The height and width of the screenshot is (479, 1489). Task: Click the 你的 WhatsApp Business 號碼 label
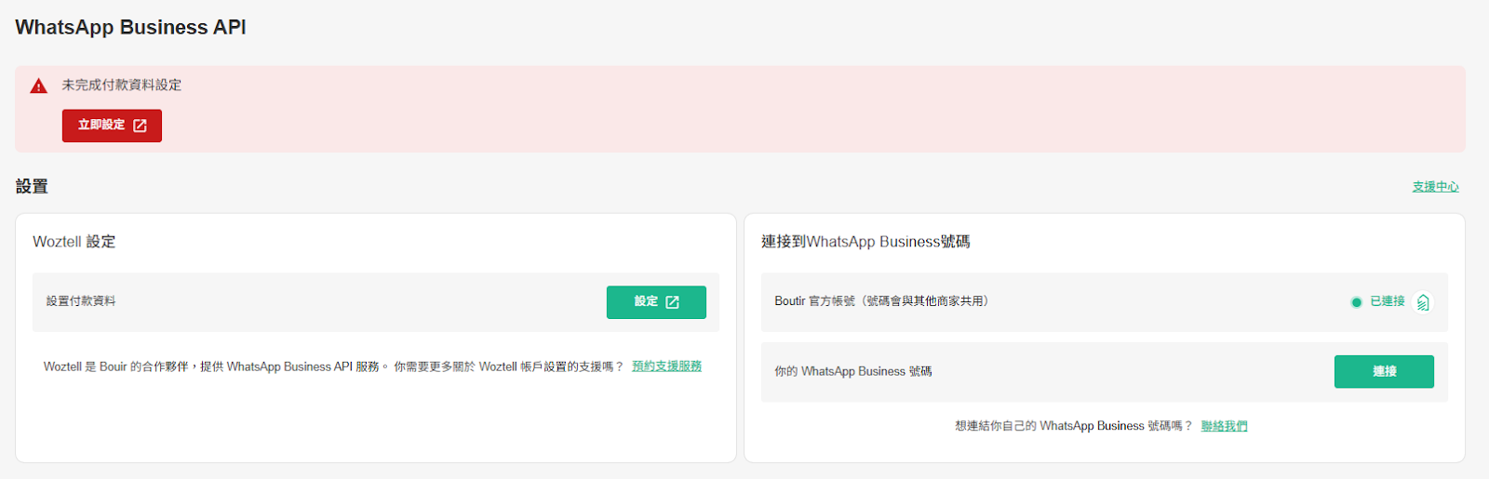point(853,371)
